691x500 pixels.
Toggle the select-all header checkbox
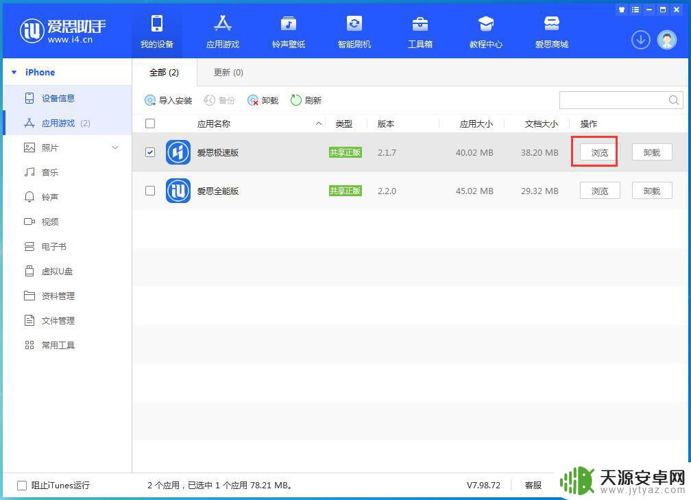tap(150, 123)
